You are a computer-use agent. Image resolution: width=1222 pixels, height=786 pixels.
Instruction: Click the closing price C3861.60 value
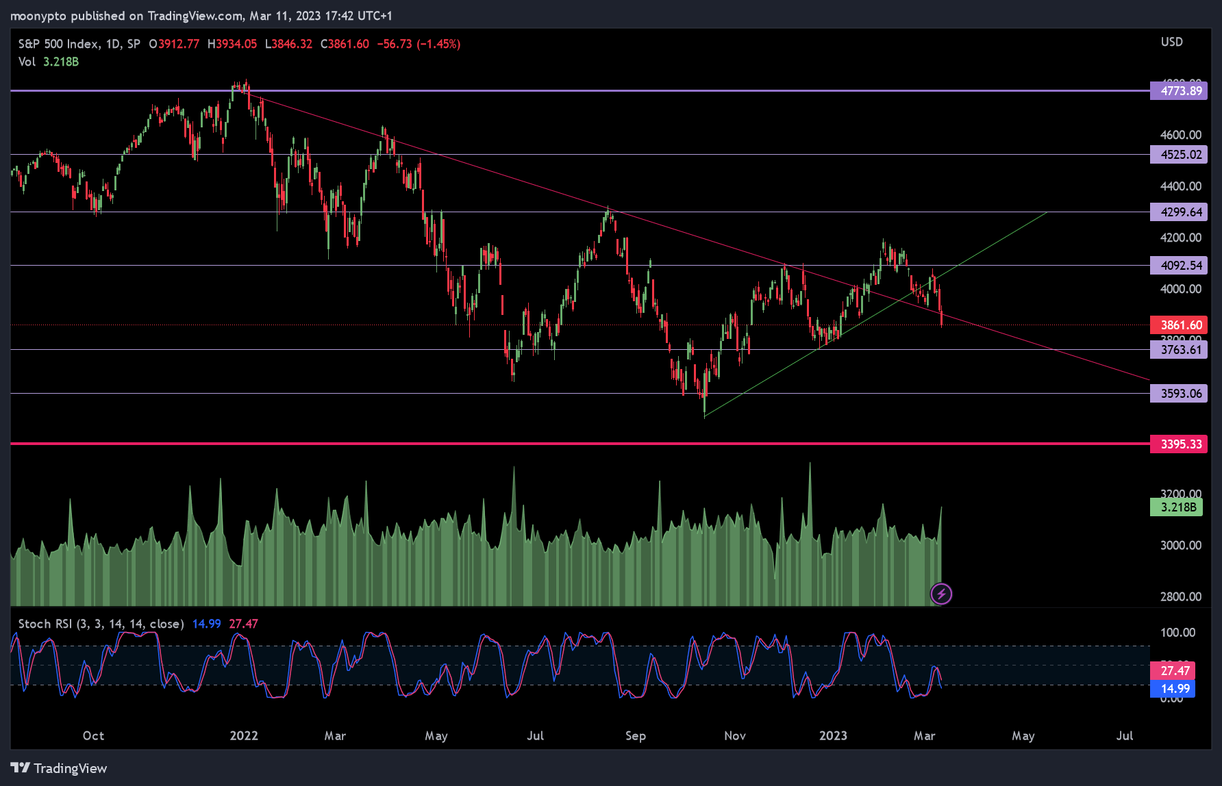345,44
